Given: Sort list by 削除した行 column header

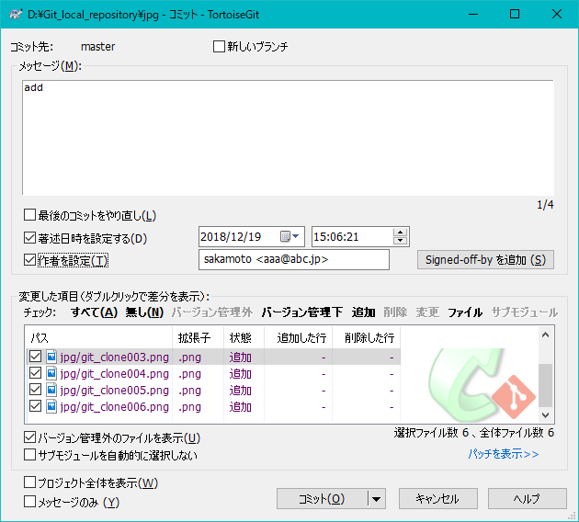Looking at the screenshot, I should tap(367, 337).
